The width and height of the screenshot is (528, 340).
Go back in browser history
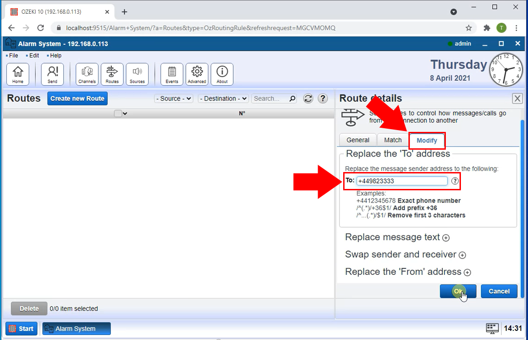click(11, 28)
